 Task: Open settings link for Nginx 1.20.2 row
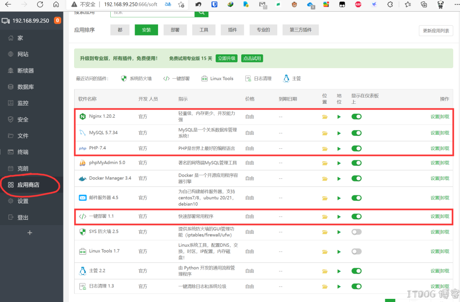435,116
